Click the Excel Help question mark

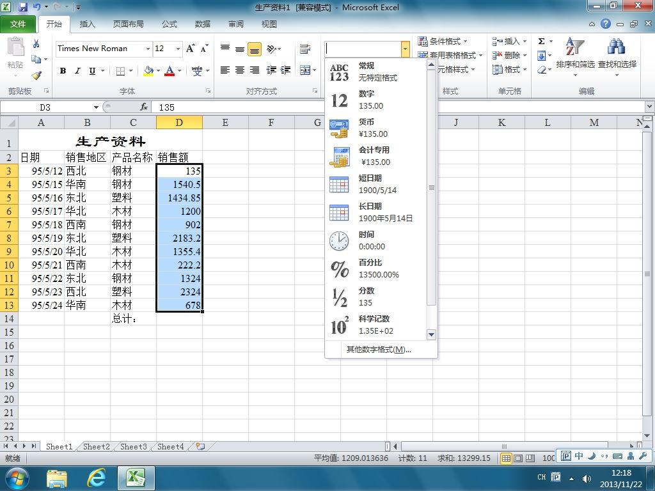(606, 24)
